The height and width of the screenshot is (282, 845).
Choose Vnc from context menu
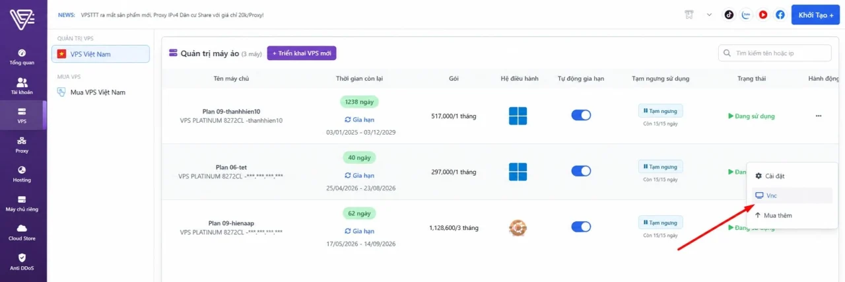coord(792,195)
